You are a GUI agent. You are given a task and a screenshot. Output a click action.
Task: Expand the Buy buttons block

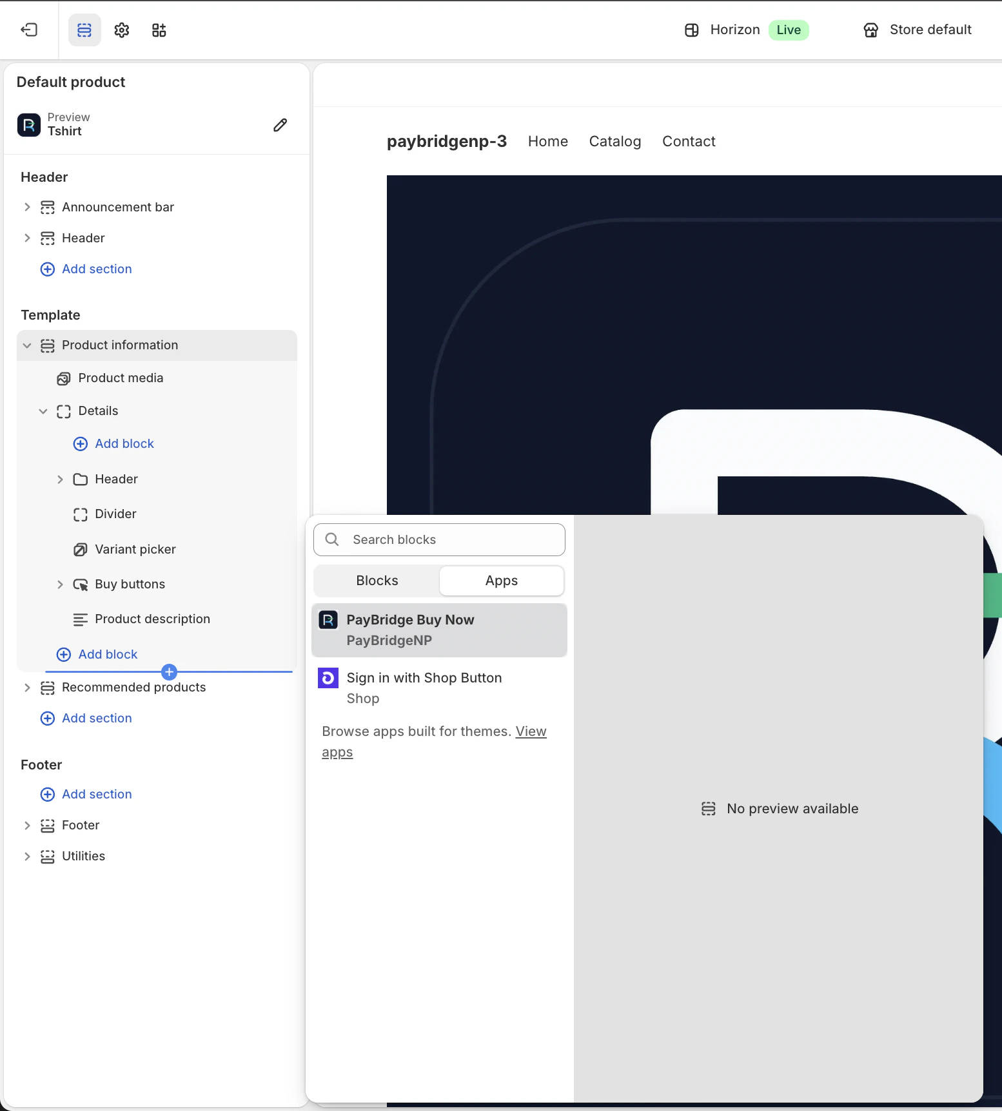pos(60,584)
